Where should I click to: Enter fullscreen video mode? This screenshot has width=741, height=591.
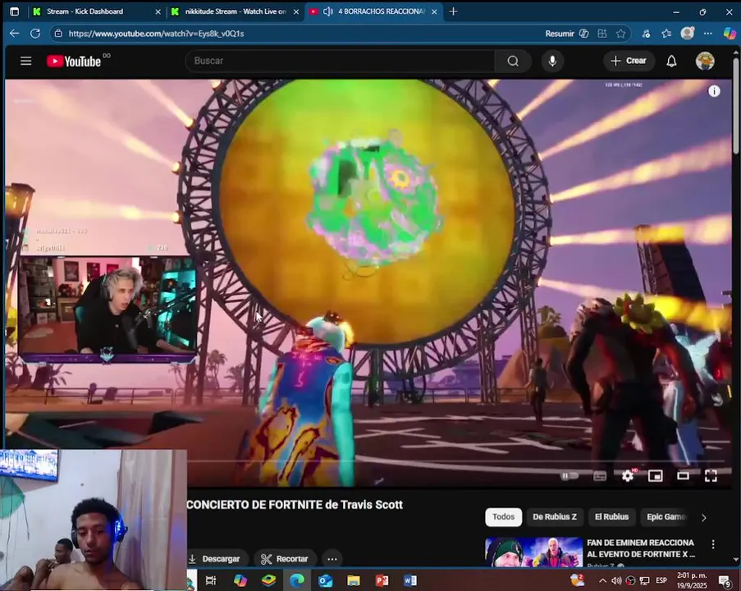[711, 475]
